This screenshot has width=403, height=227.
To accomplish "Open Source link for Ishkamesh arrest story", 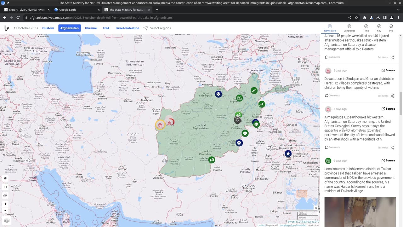I will point(388,160).
